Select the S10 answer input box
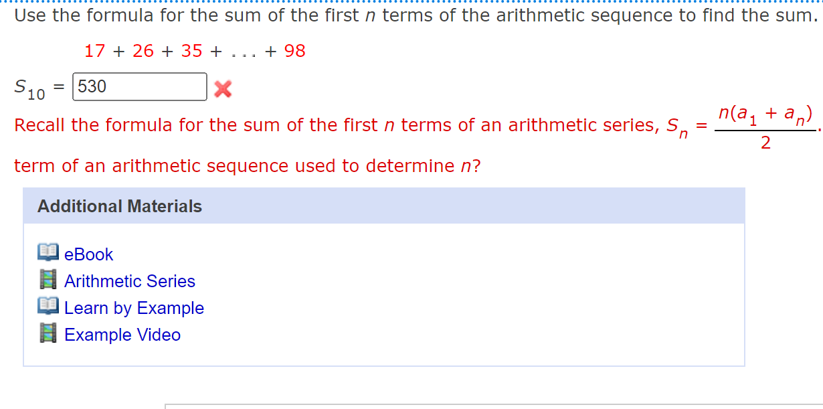Viewport: 823px width, 409px height. pyautogui.click(x=139, y=86)
